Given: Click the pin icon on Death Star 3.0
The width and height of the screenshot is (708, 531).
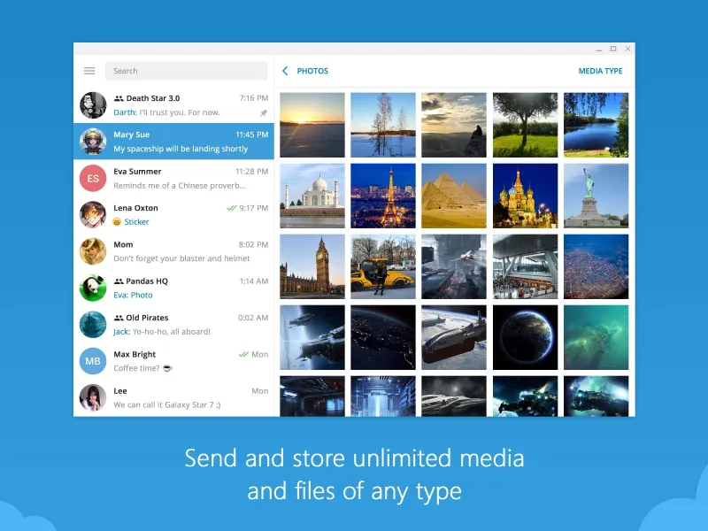Looking at the screenshot, I should coord(264,113).
